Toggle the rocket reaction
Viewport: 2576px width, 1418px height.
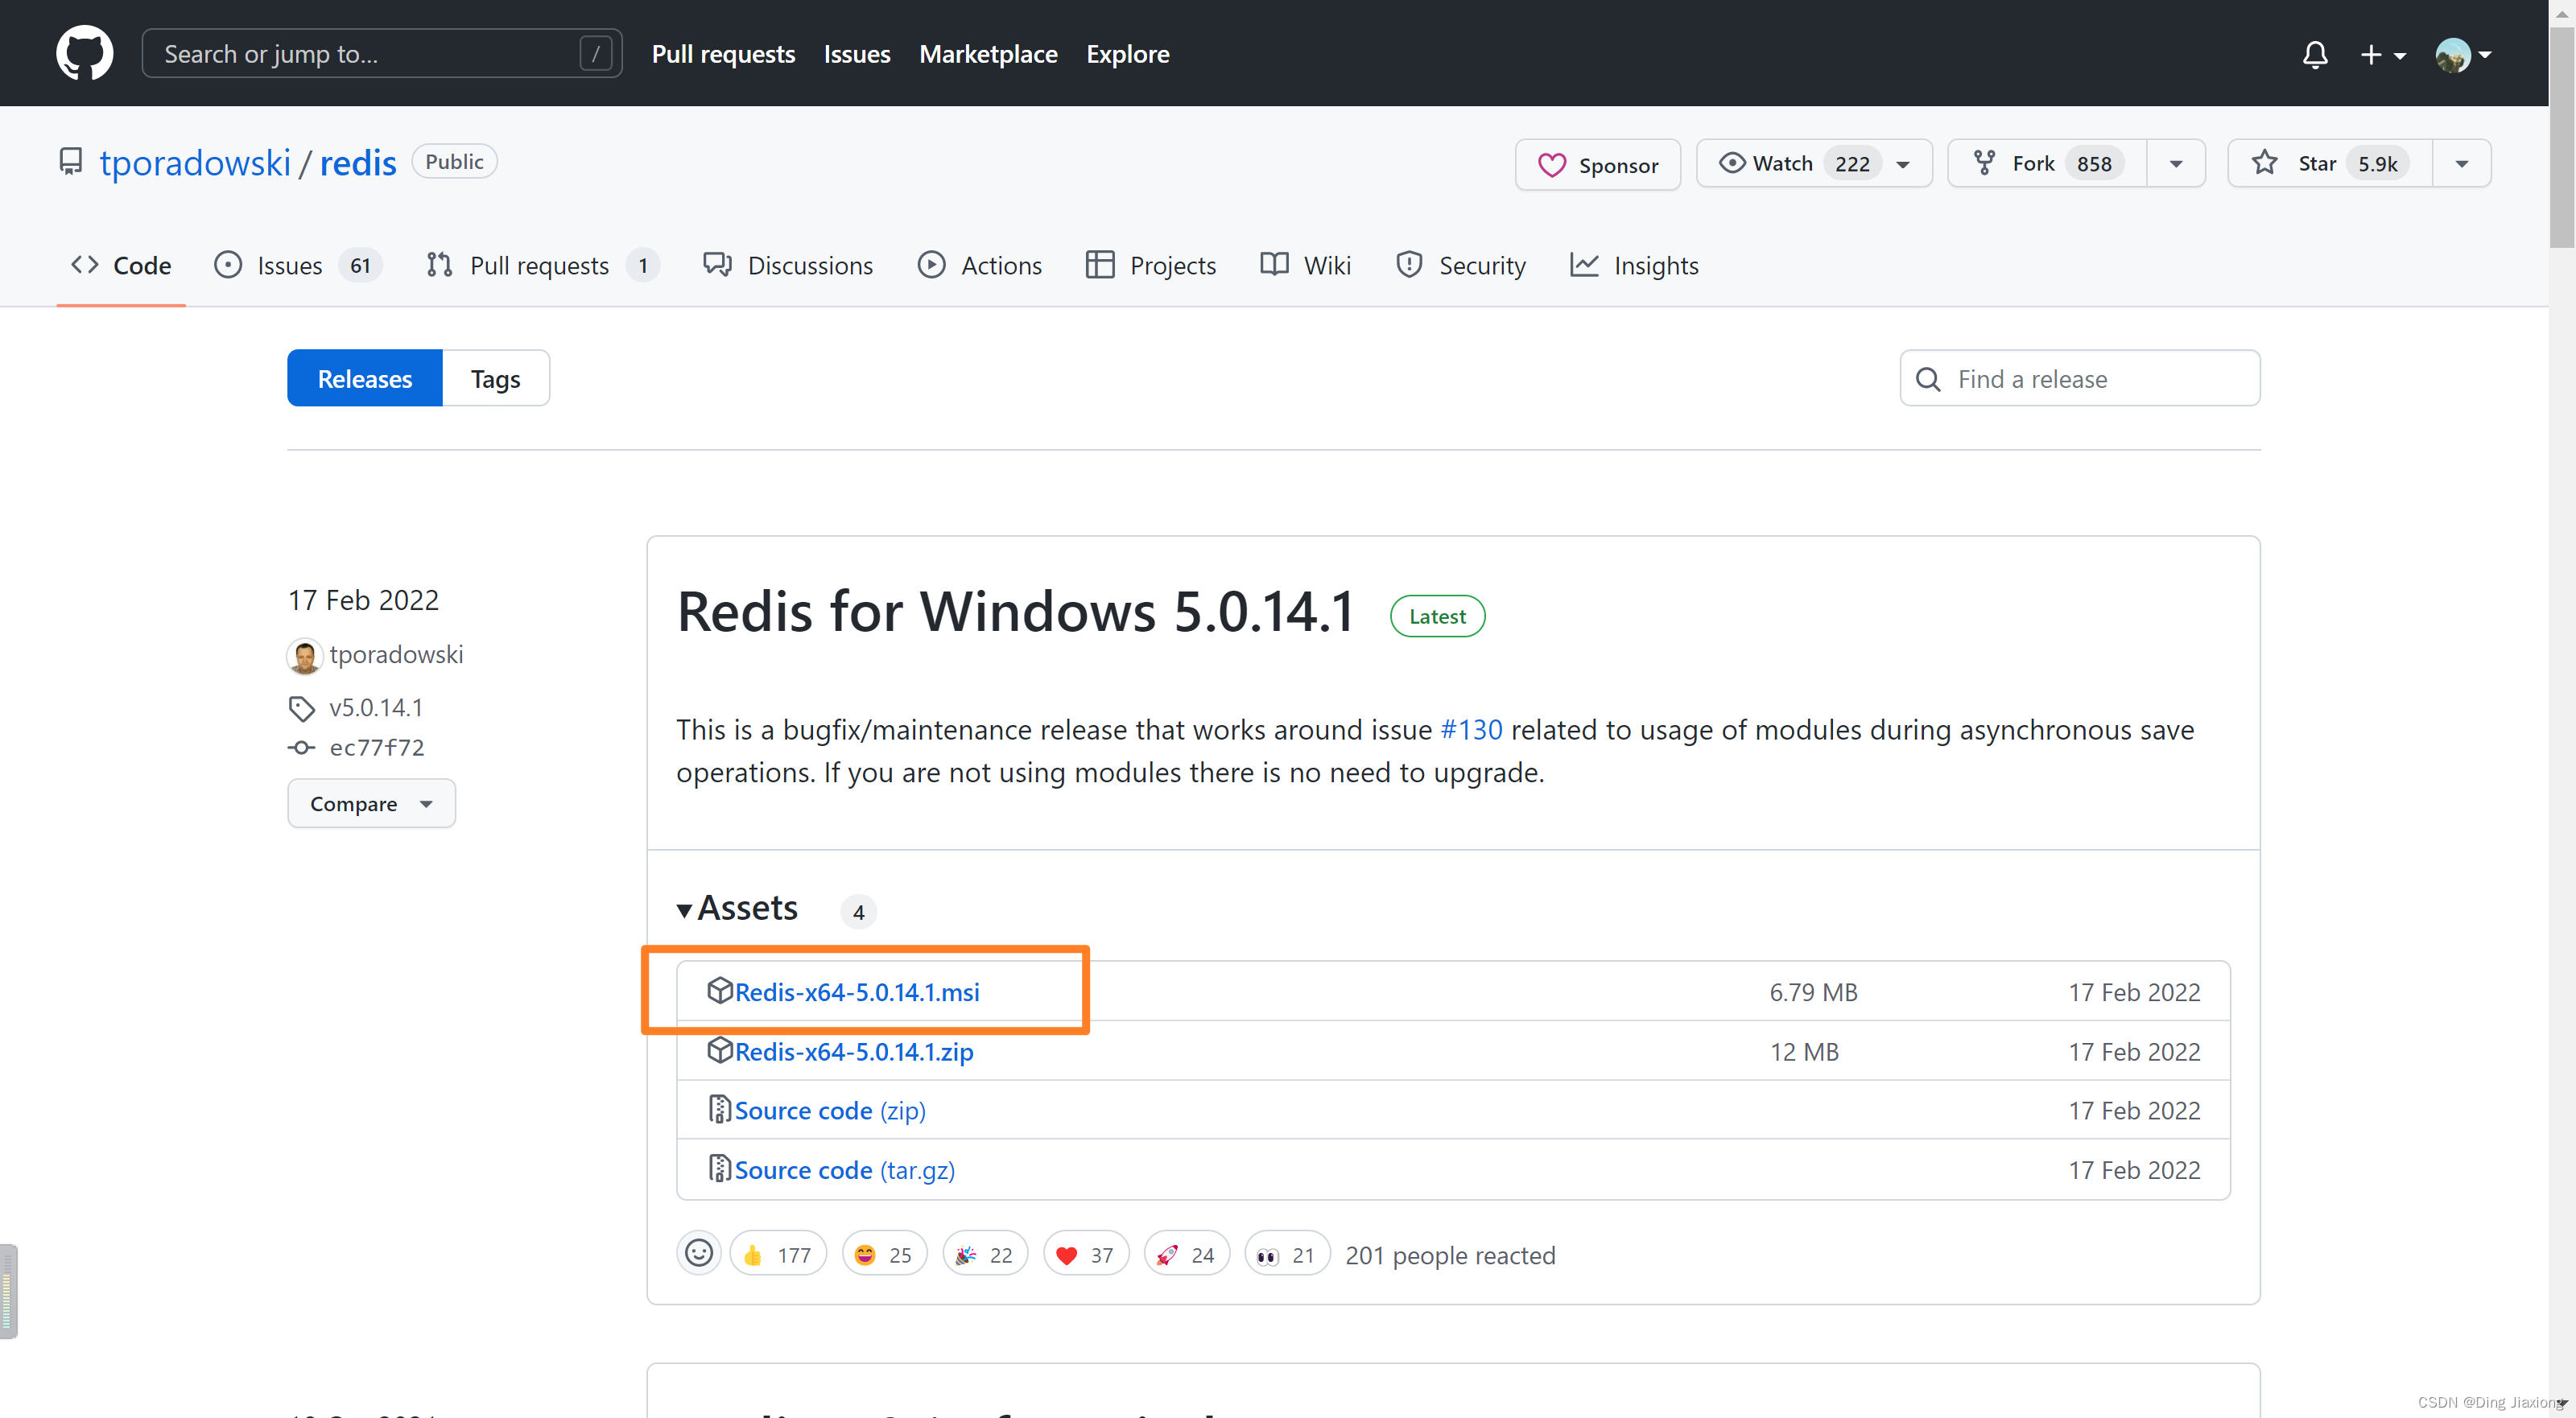click(x=1186, y=1254)
